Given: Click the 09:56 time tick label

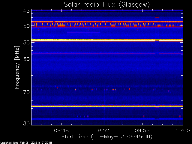Looking at the screenshot, I should 142,130.
